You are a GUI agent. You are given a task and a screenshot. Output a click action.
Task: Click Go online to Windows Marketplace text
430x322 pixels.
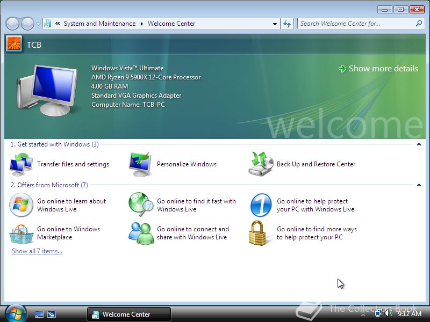[69, 233]
